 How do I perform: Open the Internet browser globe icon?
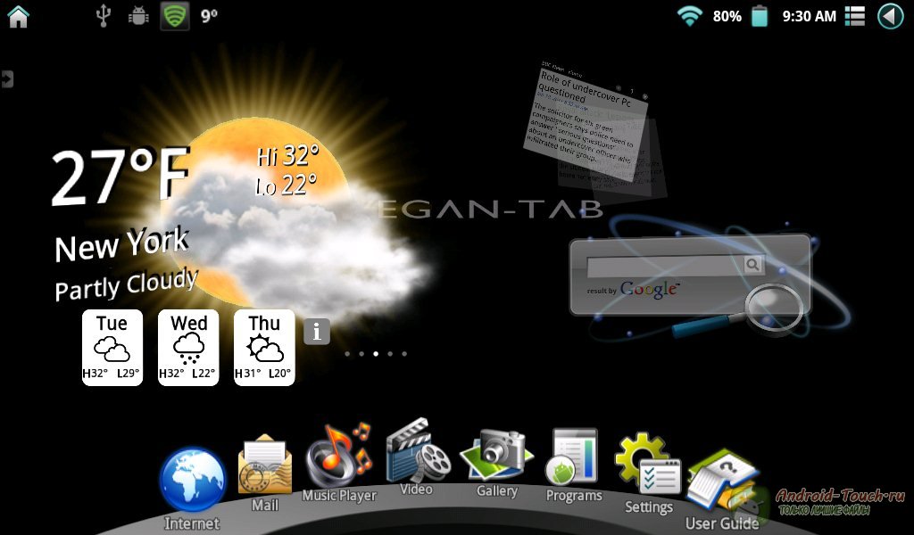coord(192,481)
